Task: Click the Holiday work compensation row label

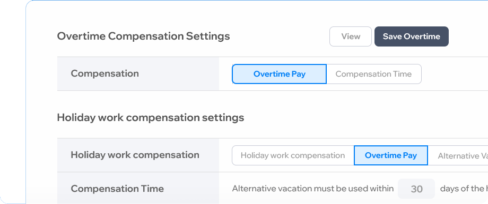Action: (x=135, y=155)
